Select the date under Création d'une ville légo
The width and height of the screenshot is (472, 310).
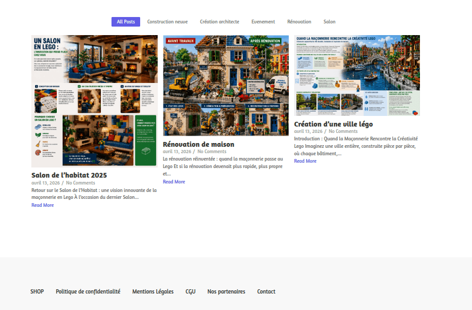point(308,131)
